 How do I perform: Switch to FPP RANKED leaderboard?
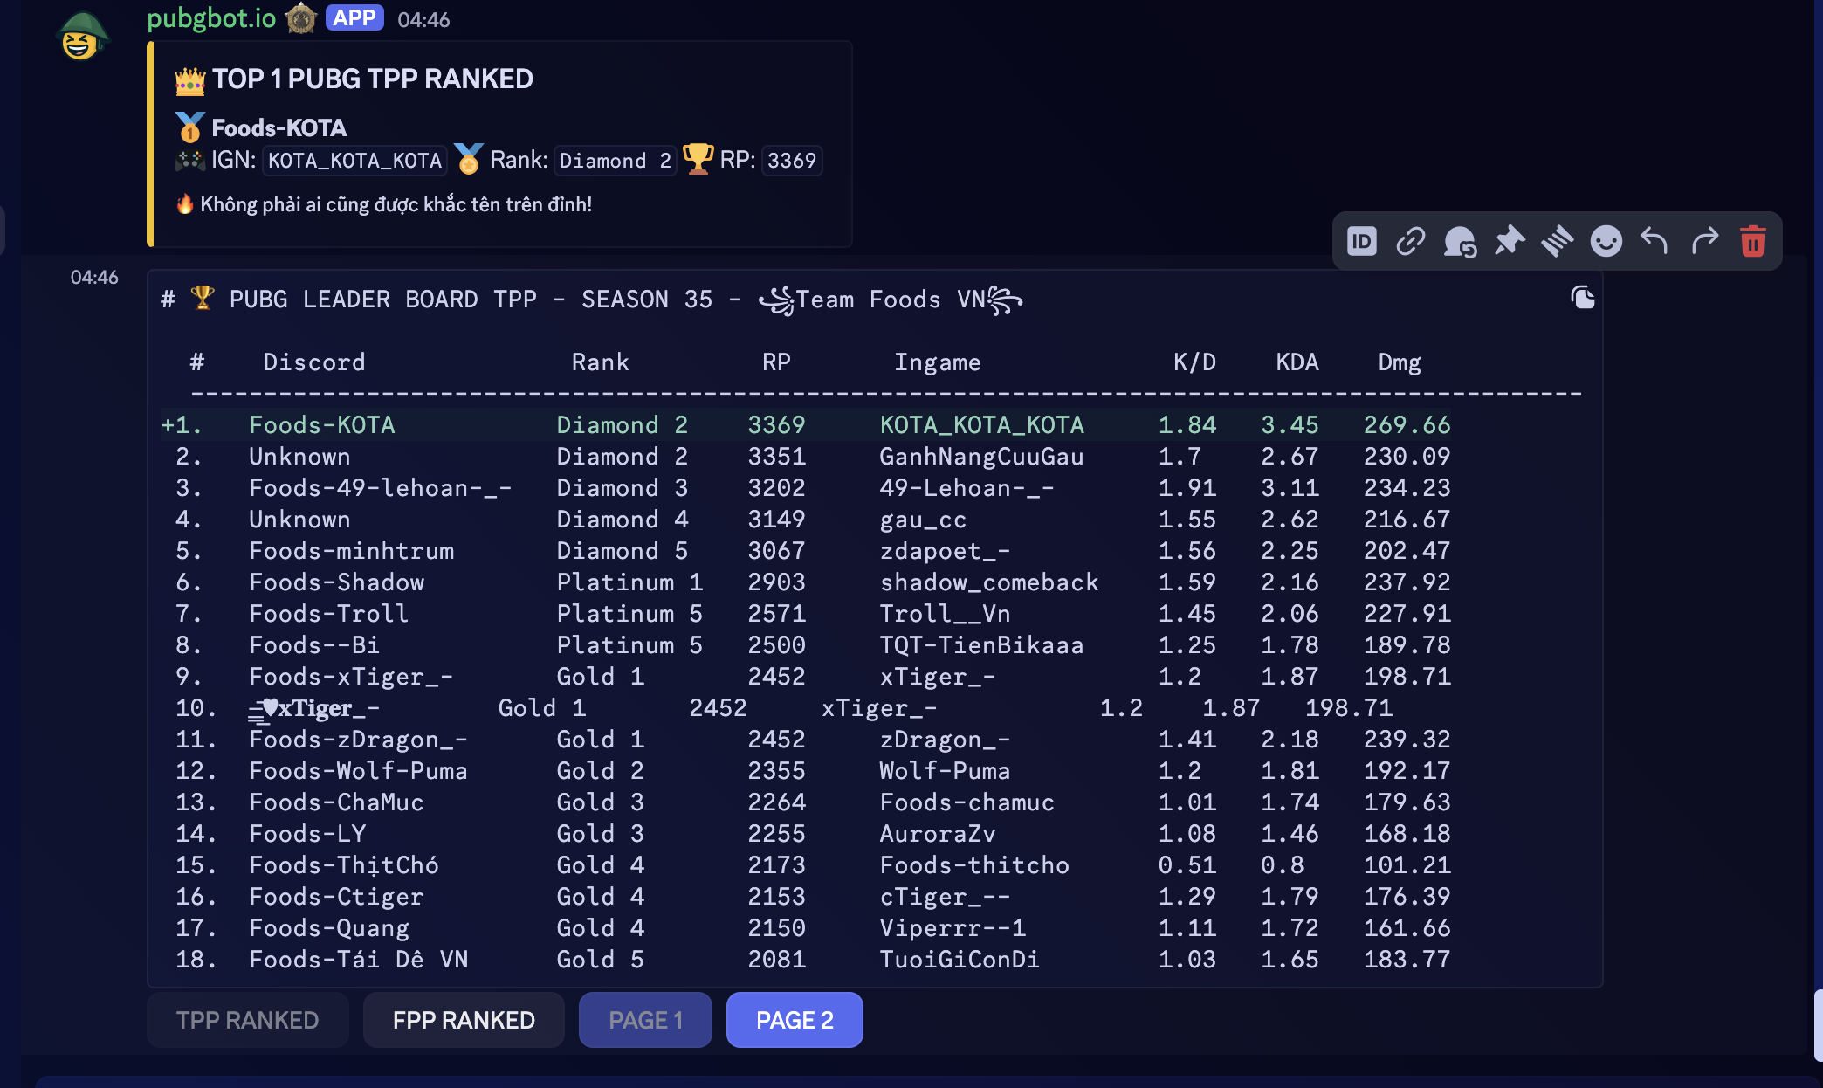[x=464, y=1019]
